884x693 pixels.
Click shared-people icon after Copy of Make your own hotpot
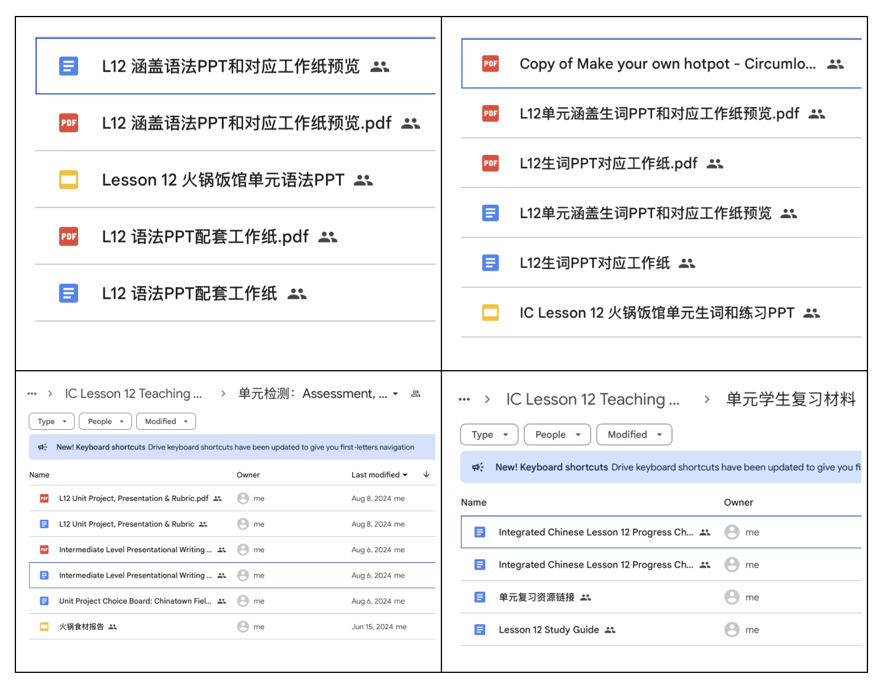point(835,64)
